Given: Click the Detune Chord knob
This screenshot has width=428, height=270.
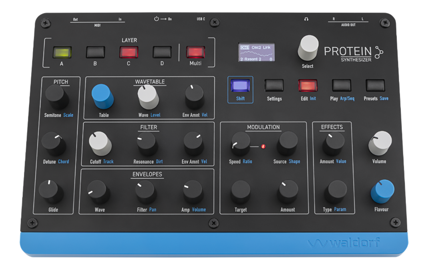Looking at the screenshot, I should click(x=54, y=144).
